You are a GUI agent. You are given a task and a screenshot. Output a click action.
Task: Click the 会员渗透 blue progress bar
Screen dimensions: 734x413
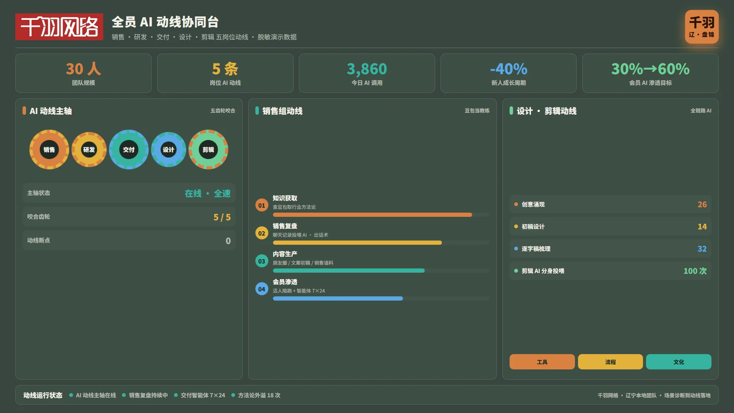[338, 299]
